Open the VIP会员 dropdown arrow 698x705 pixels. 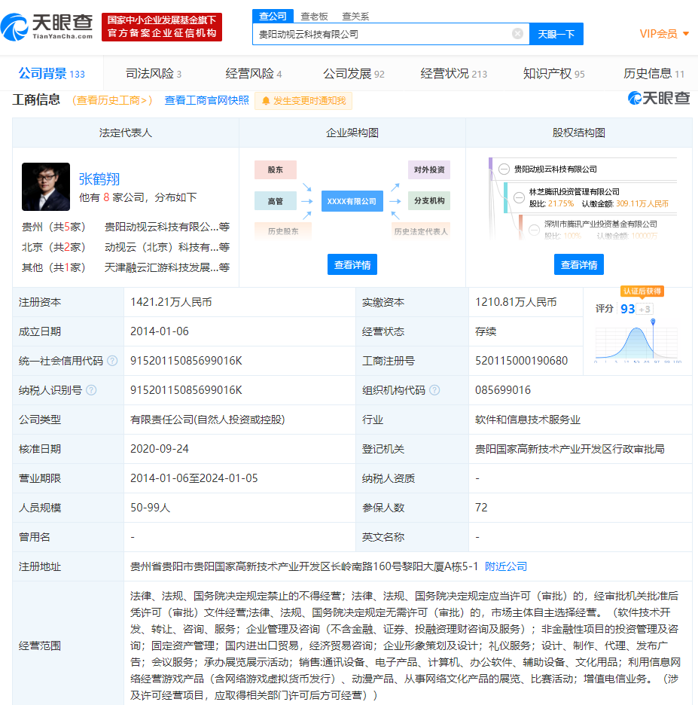686,34
